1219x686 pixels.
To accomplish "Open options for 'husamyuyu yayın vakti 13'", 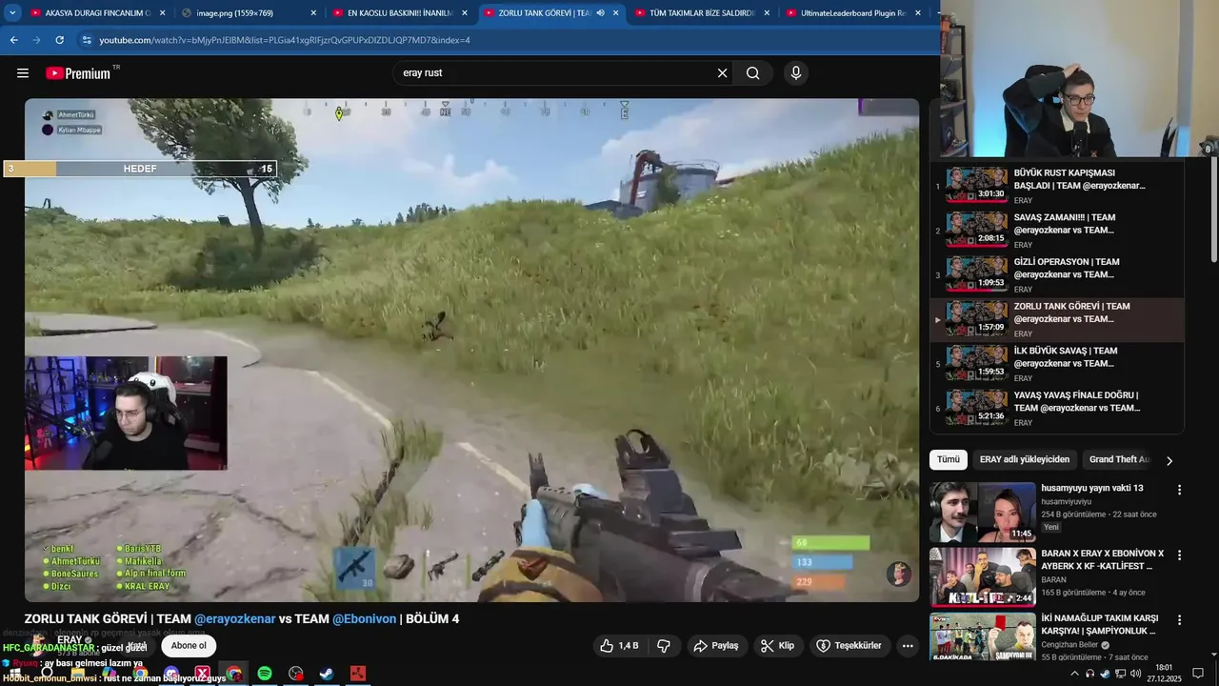I will 1179,490.
